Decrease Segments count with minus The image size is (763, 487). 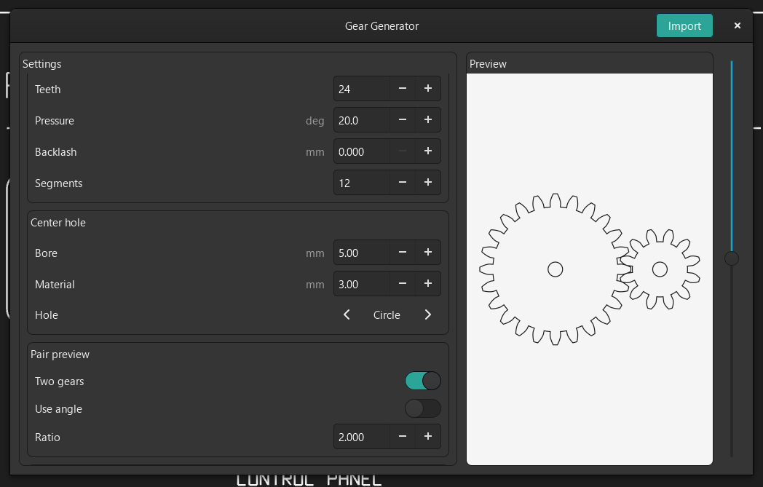click(x=403, y=183)
